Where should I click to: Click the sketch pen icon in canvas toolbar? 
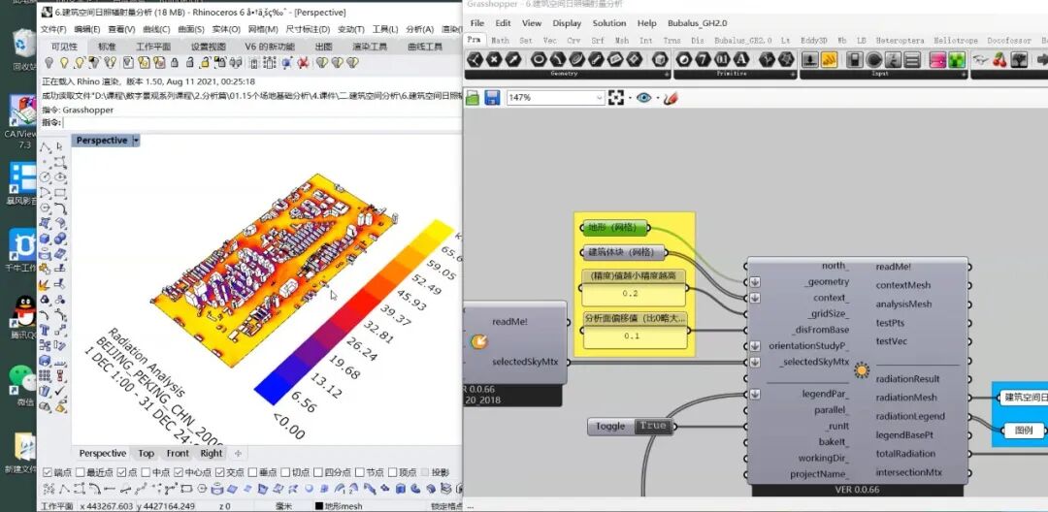[x=671, y=98]
